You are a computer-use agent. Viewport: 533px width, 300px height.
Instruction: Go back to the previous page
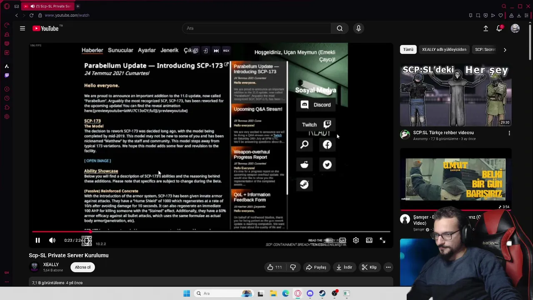pyautogui.click(x=17, y=15)
